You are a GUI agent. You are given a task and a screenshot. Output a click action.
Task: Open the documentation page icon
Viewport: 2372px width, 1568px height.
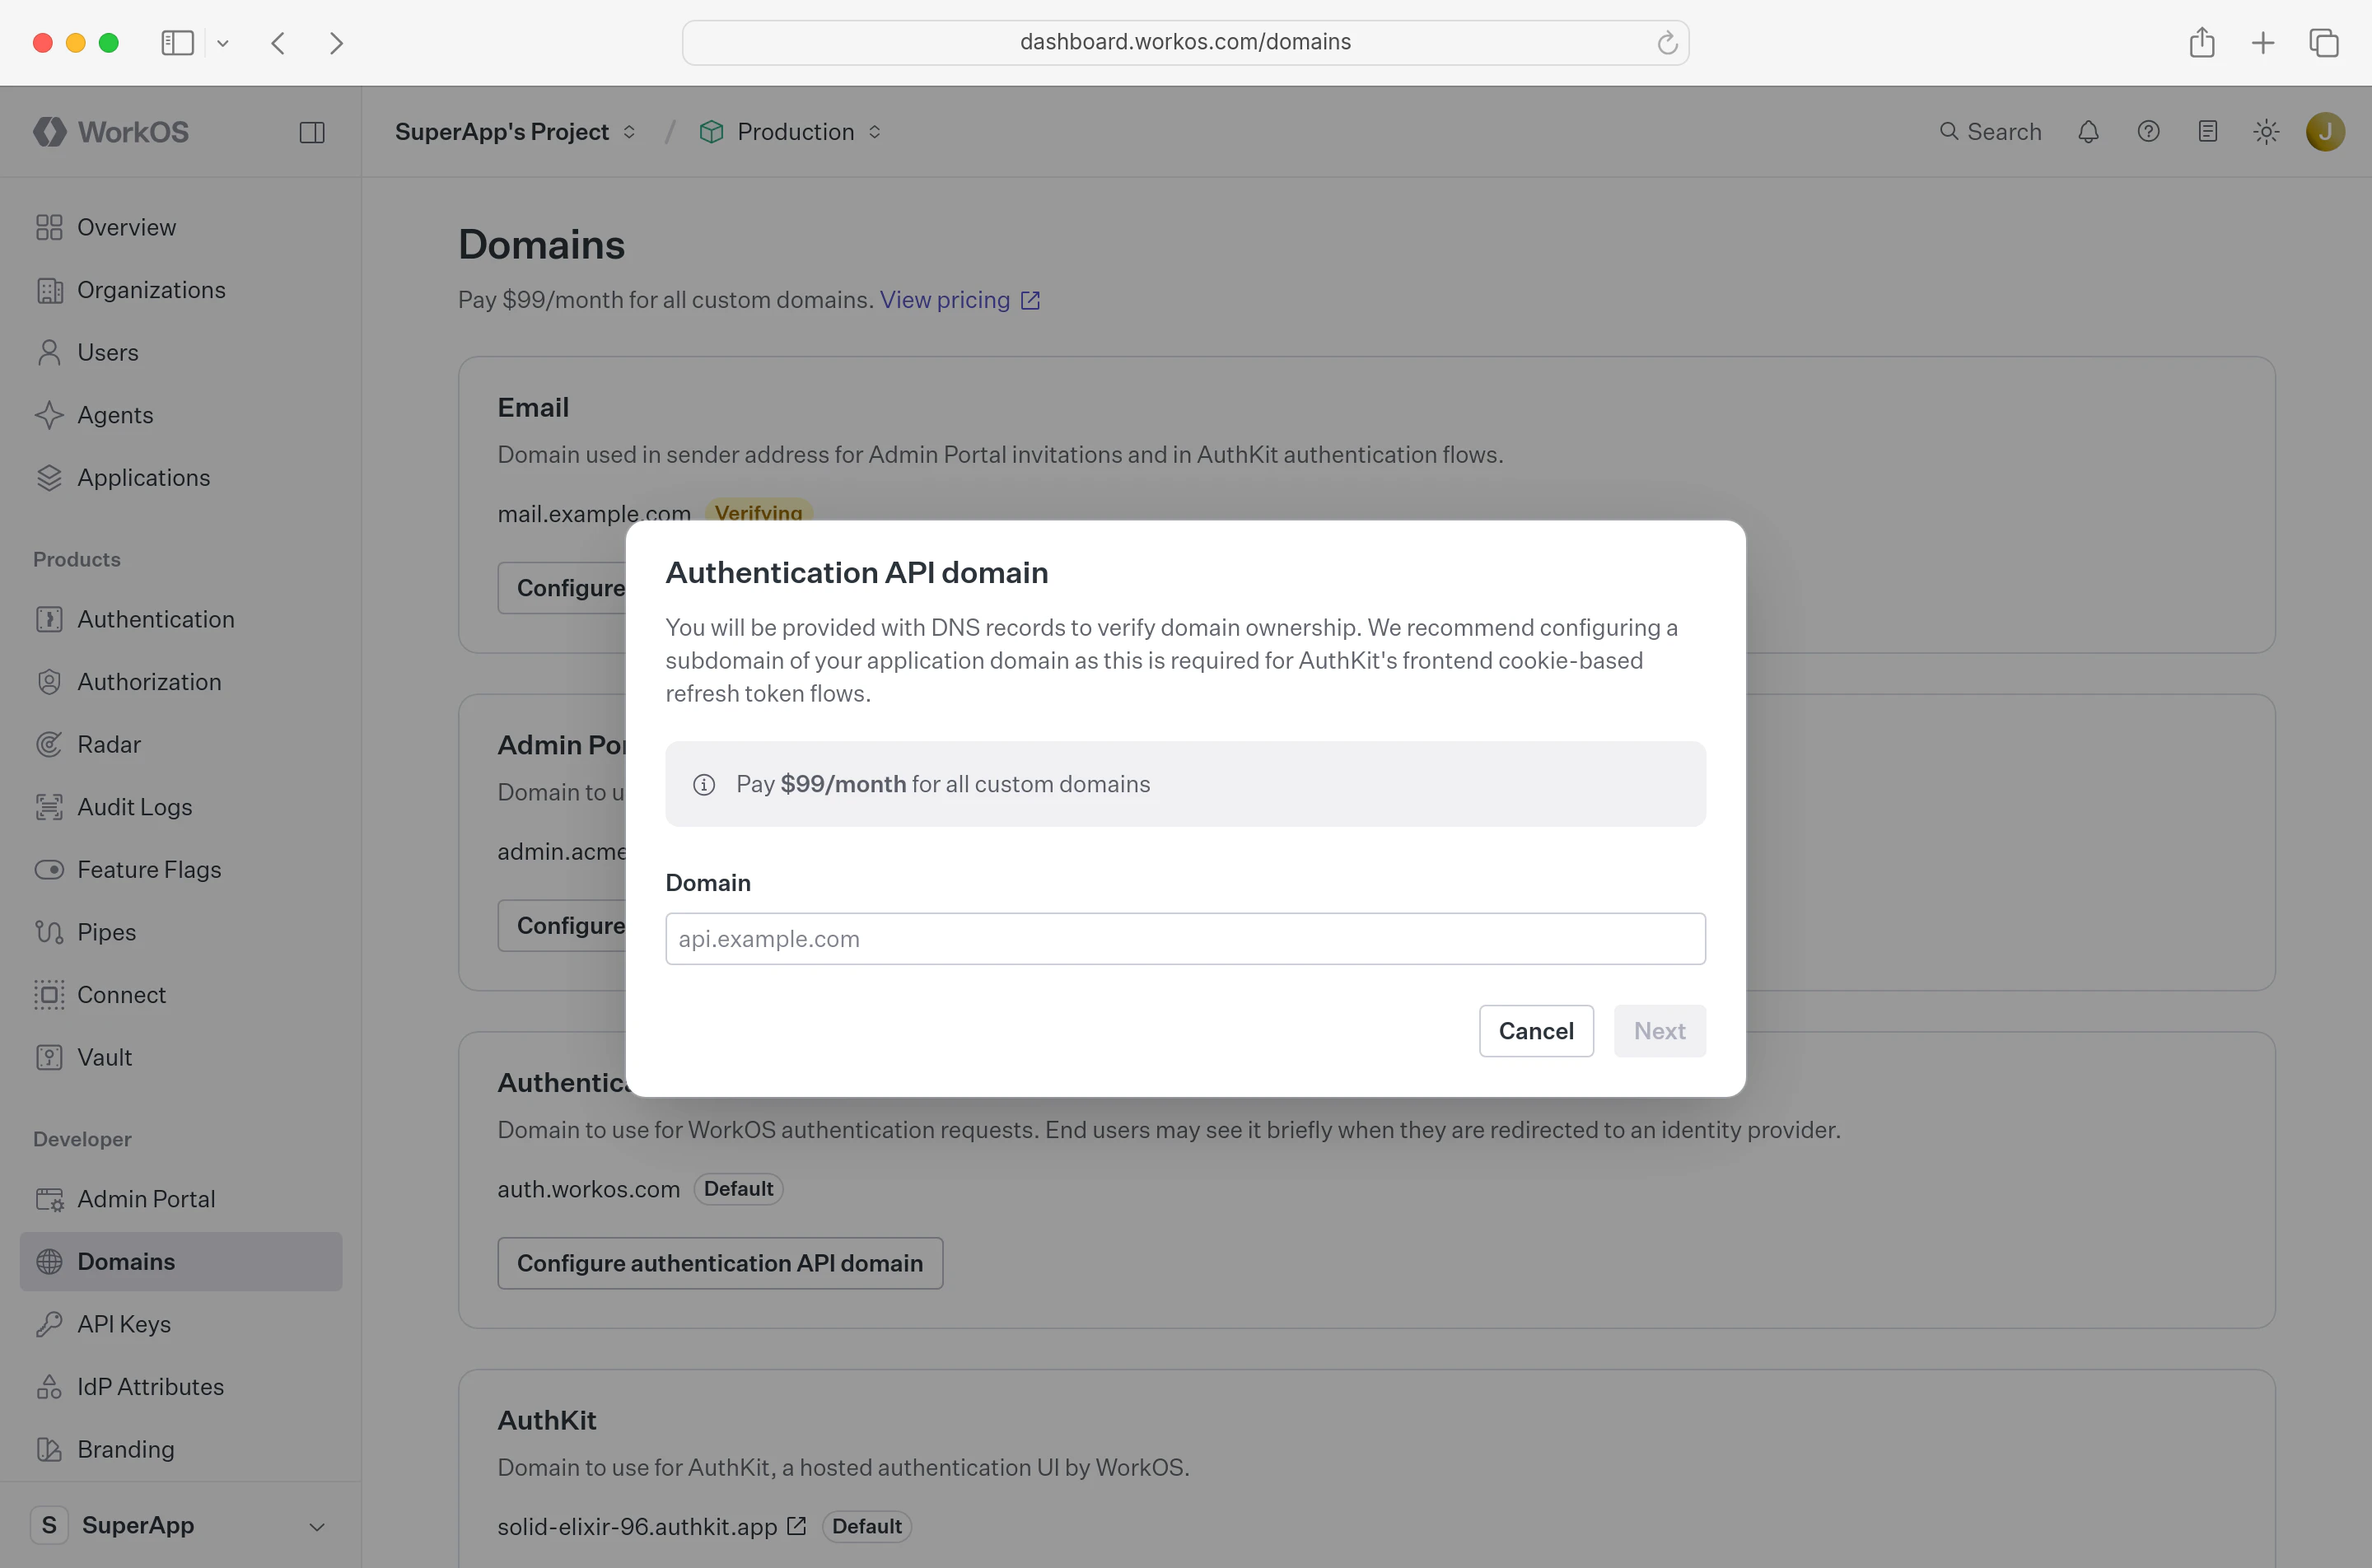tap(2208, 132)
